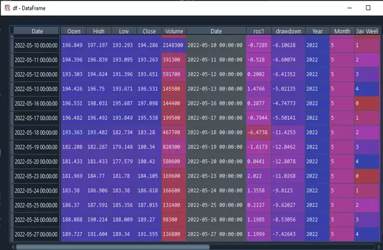The image size is (383, 250).
Task: Select roc1 cell 1.4766
Action: coord(259,89)
